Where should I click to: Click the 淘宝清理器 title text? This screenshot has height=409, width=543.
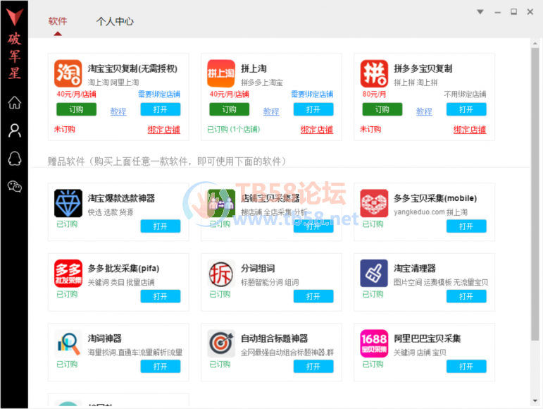(415, 268)
